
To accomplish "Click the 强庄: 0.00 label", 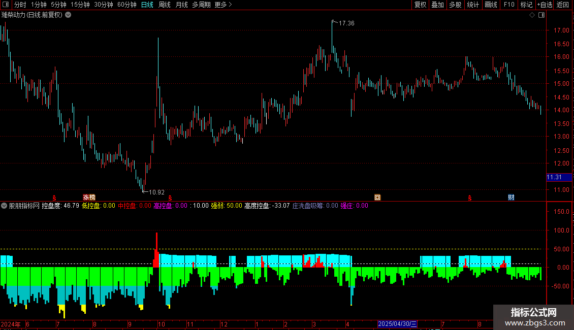I will 355,206.
